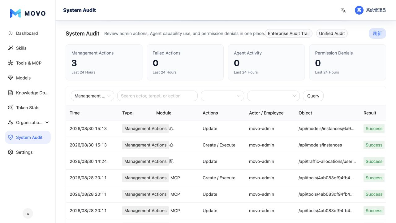
Task: Click Success in the 14:24 row
Action: click(x=374, y=161)
